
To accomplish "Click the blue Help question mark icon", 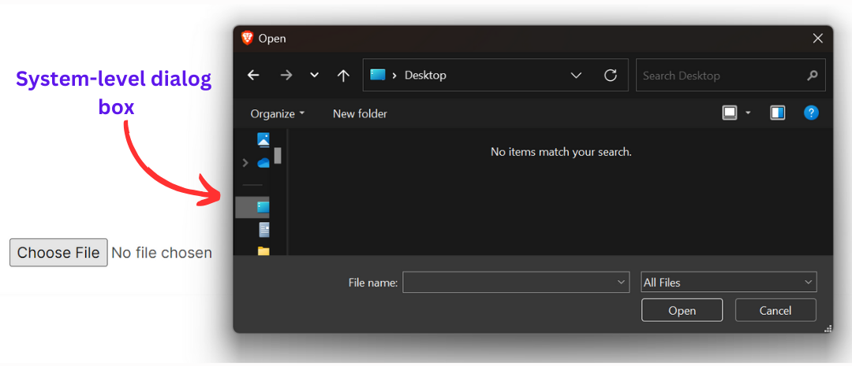I will (x=811, y=113).
